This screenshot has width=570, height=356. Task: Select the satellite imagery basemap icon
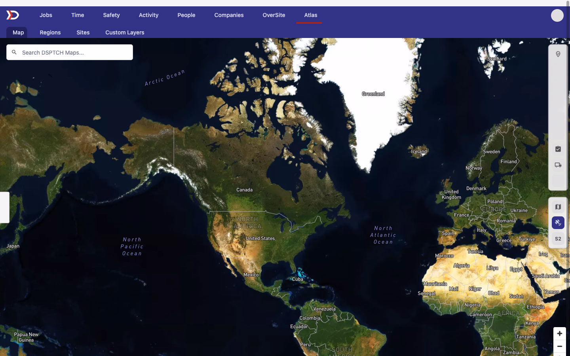click(558, 223)
